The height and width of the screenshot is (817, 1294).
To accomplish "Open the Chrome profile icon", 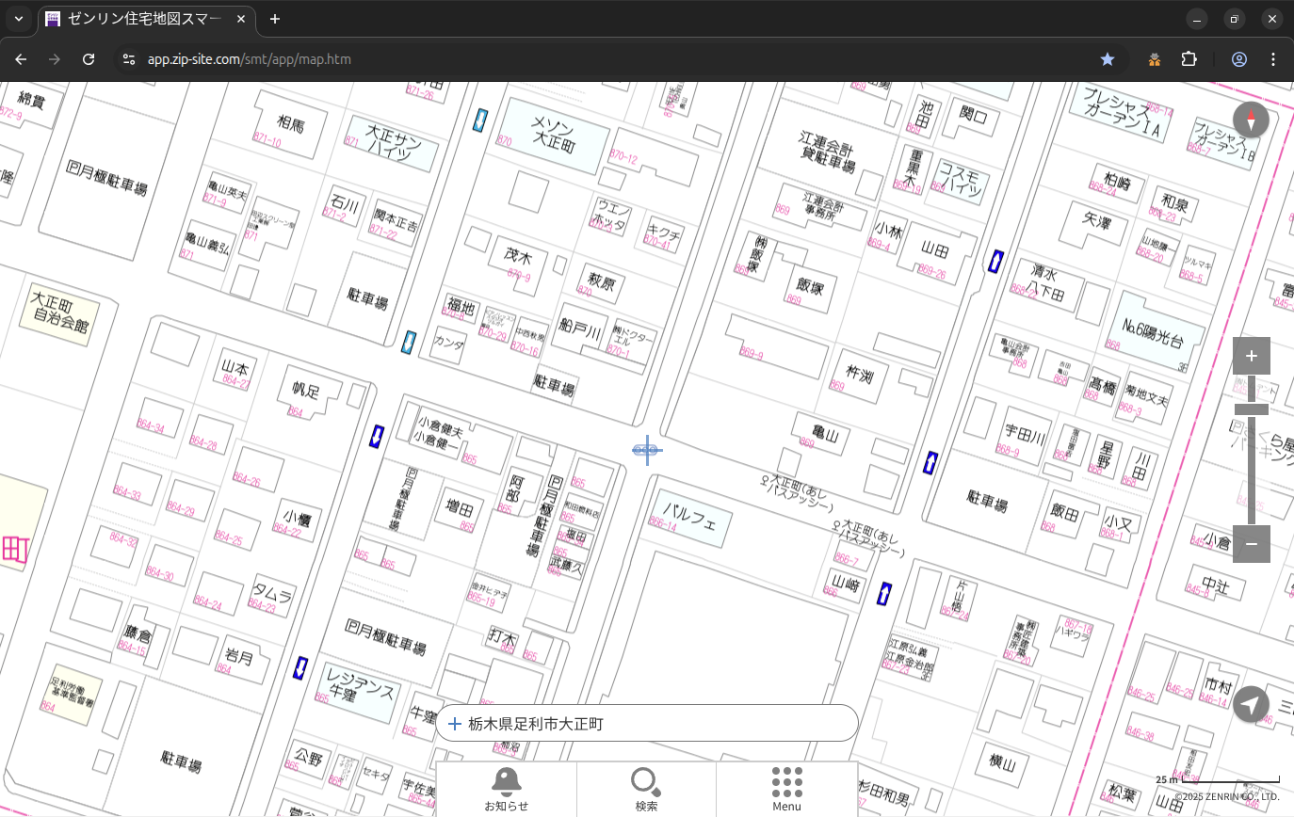I will pos(1238,59).
